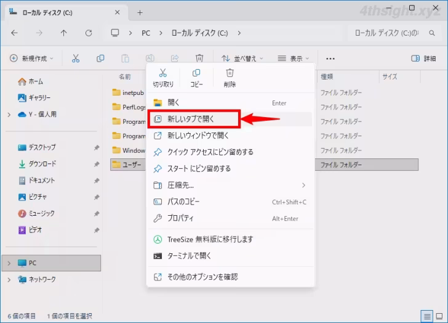Click the monitor icon in the address bar
Viewport: 448px width, 323px height.
[115, 33]
